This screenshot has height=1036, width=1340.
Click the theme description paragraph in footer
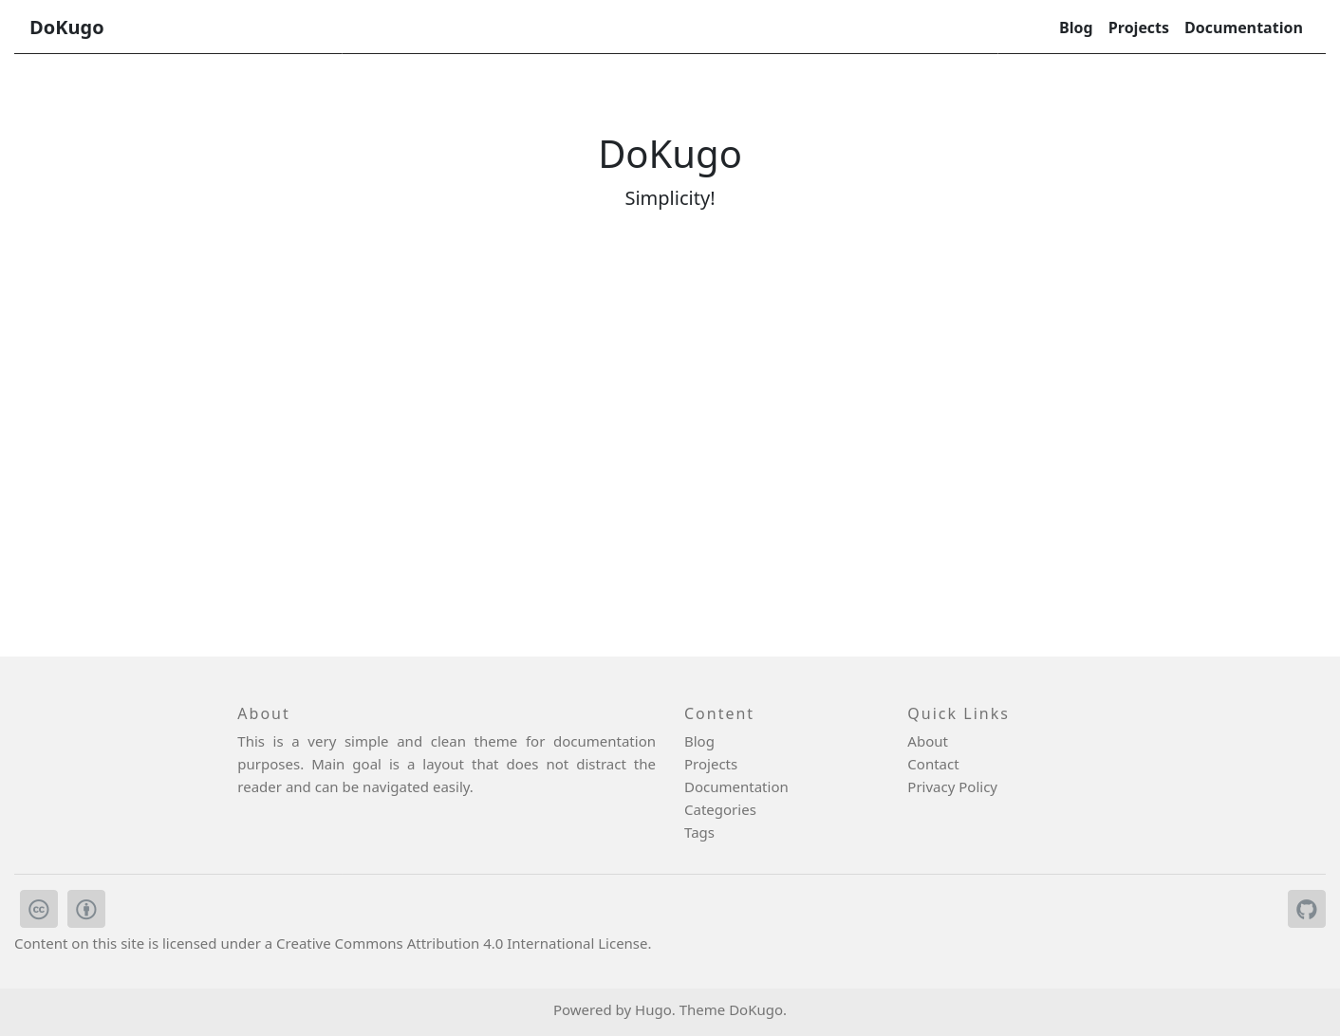446,764
